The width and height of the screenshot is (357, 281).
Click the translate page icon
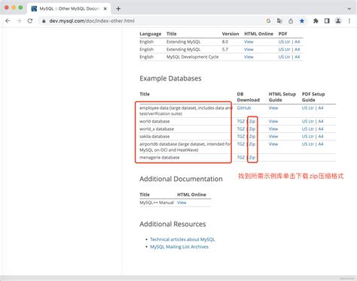(x=279, y=21)
